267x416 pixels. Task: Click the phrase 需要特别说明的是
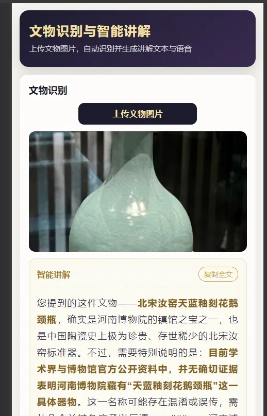coord(158,353)
